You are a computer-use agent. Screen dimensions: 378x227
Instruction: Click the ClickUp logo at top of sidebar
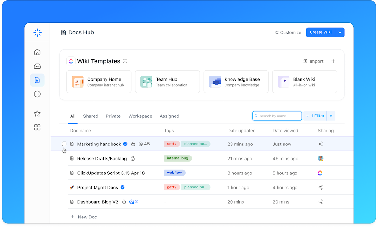tap(37, 32)
